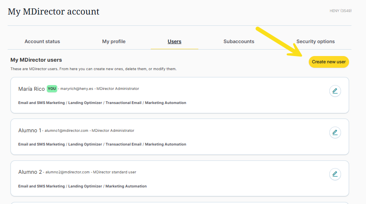Click the alumno1@mdirector.com email address
The height and width of the screenshot is (204, 366).
pyautogui.click(x=67, y=131)
